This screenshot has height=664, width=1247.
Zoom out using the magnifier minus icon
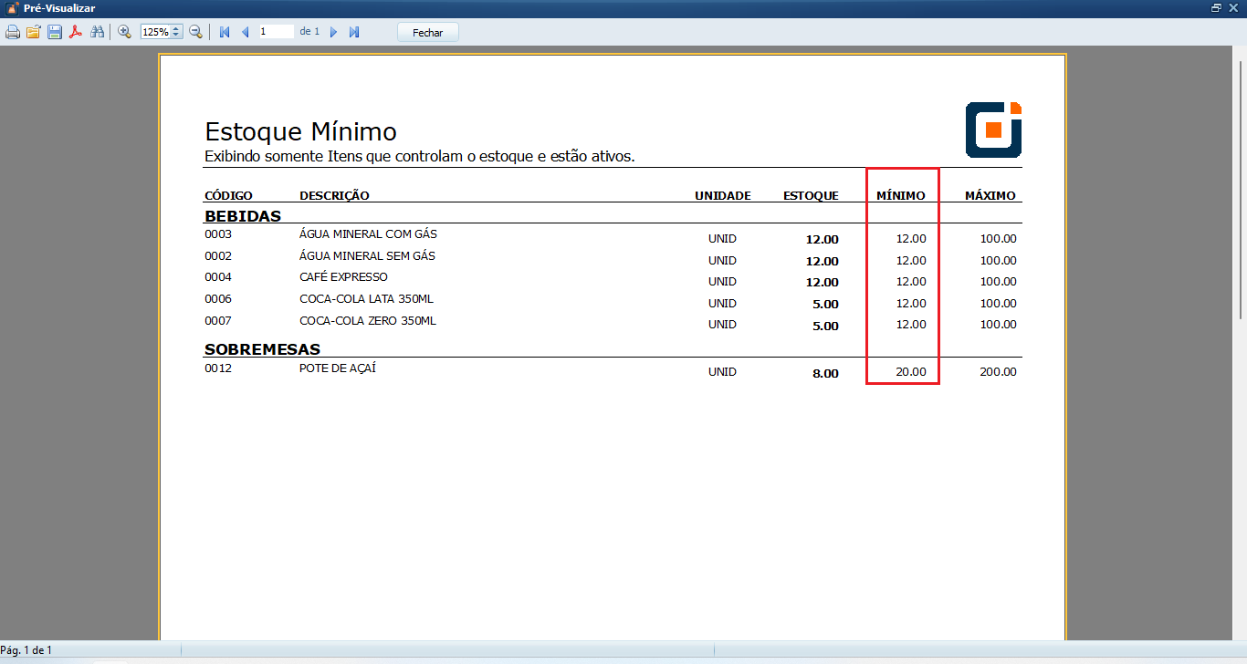pos(195,32)
